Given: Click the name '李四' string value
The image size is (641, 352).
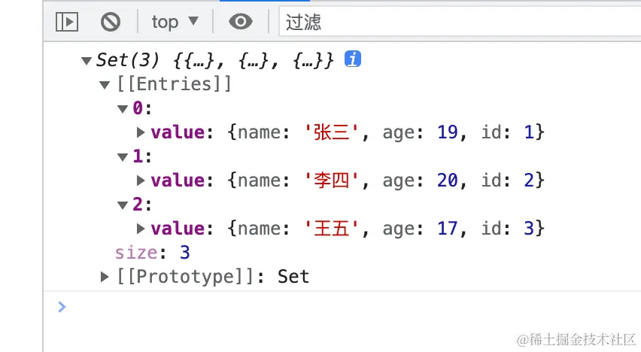Looking at the screenshot, I should pyautogui.click(x=332, y=181).
